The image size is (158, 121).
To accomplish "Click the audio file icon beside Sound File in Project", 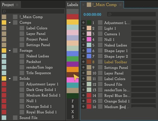I will click(15, 118).
